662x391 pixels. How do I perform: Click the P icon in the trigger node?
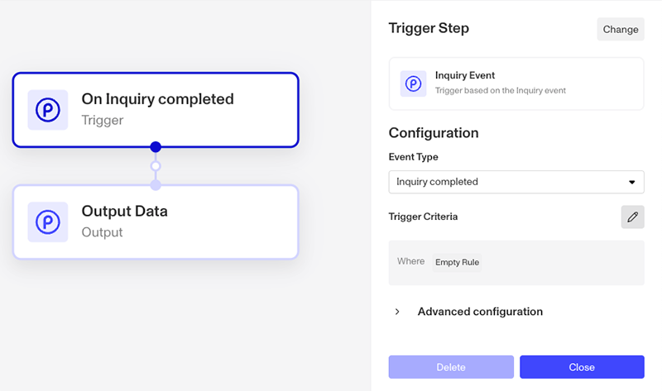click(x=48, y=110)
